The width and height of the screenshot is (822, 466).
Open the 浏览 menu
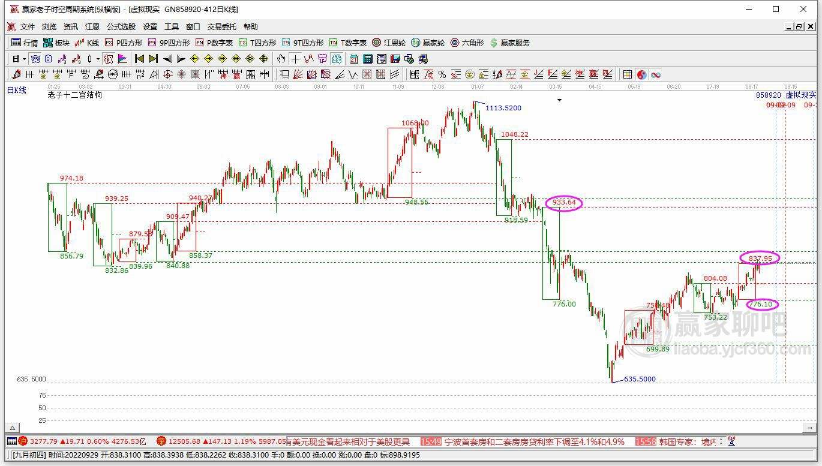point(49,27)
